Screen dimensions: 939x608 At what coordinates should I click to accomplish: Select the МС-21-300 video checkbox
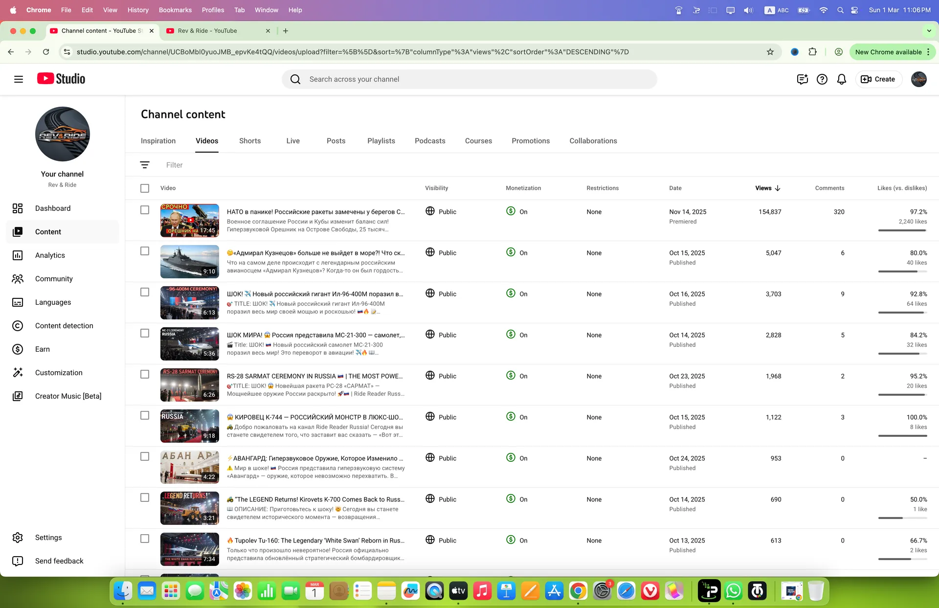[x=145, y=333]
